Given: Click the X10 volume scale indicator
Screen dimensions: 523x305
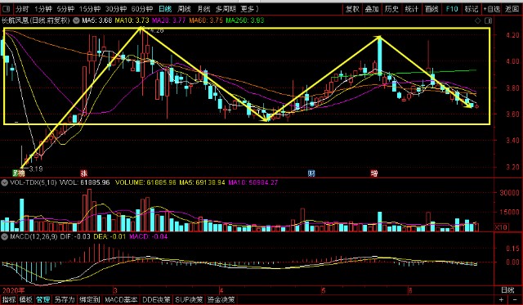Looking at the screenshot, I should (x=501, y=227).
